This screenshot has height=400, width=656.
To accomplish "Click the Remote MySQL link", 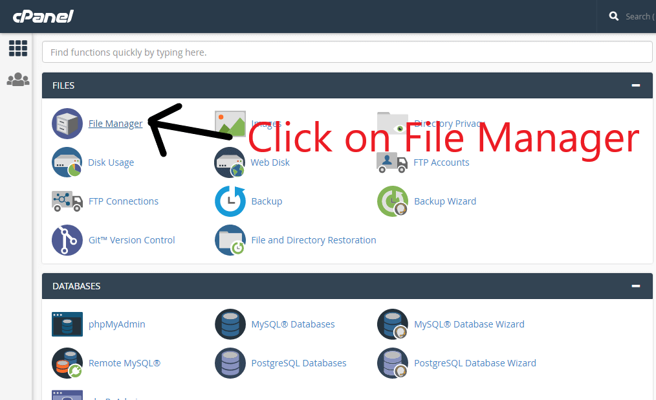I will click(124, 363).
